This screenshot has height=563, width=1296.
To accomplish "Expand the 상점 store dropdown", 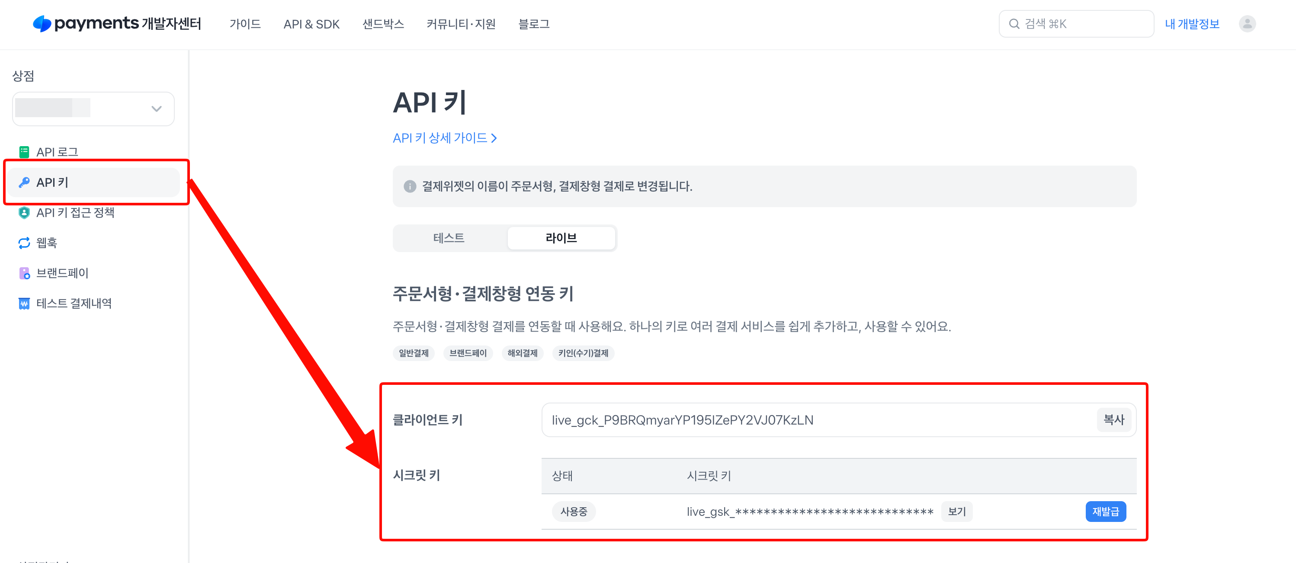I will [93, 108].
